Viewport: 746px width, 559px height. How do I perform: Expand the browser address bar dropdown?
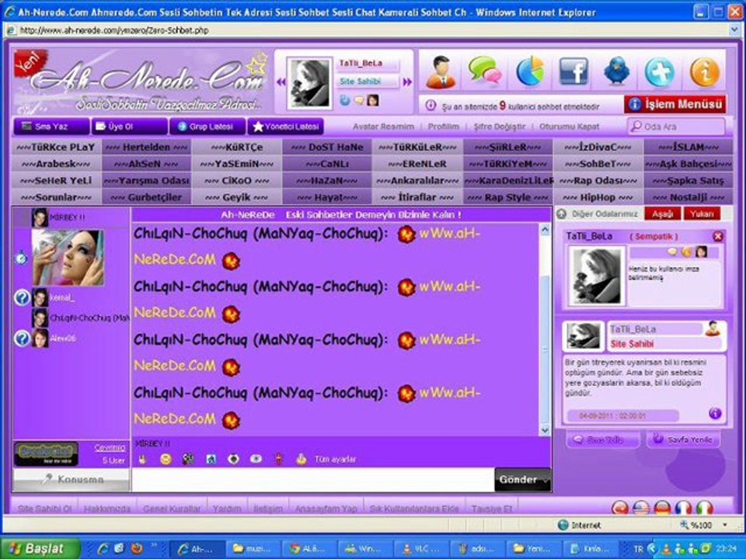tap(734, 30)
